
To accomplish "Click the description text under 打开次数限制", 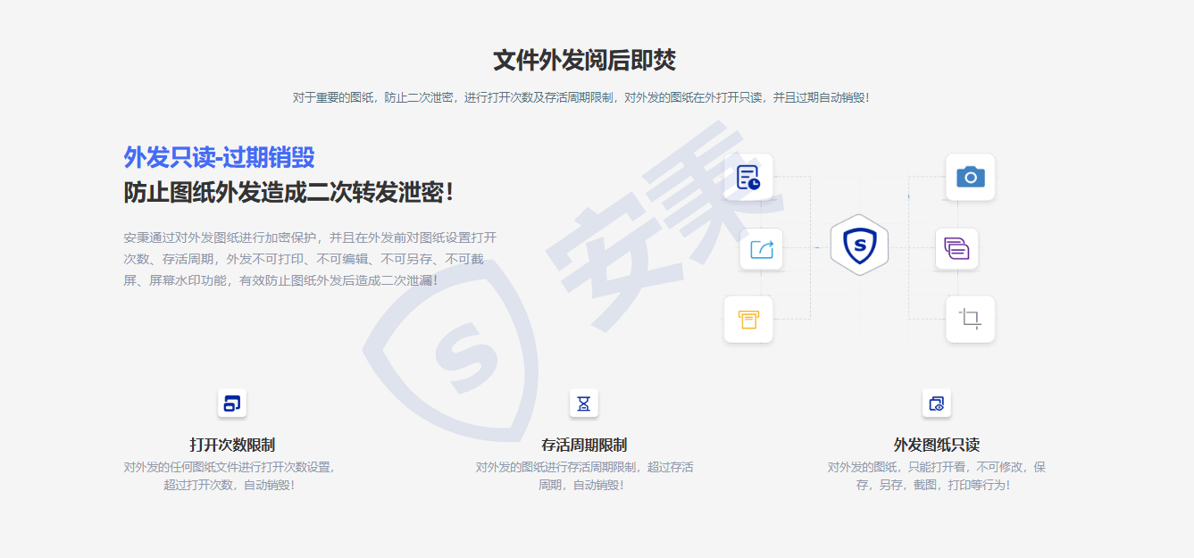I will tap(230, 476).
